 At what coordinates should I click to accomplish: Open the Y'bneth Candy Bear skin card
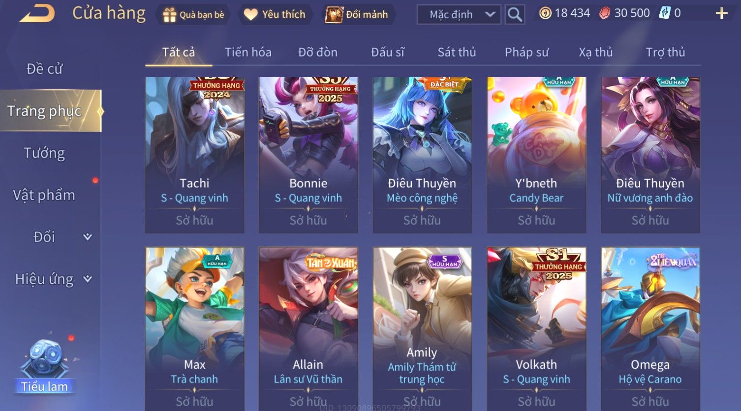(x=536, y=155)
